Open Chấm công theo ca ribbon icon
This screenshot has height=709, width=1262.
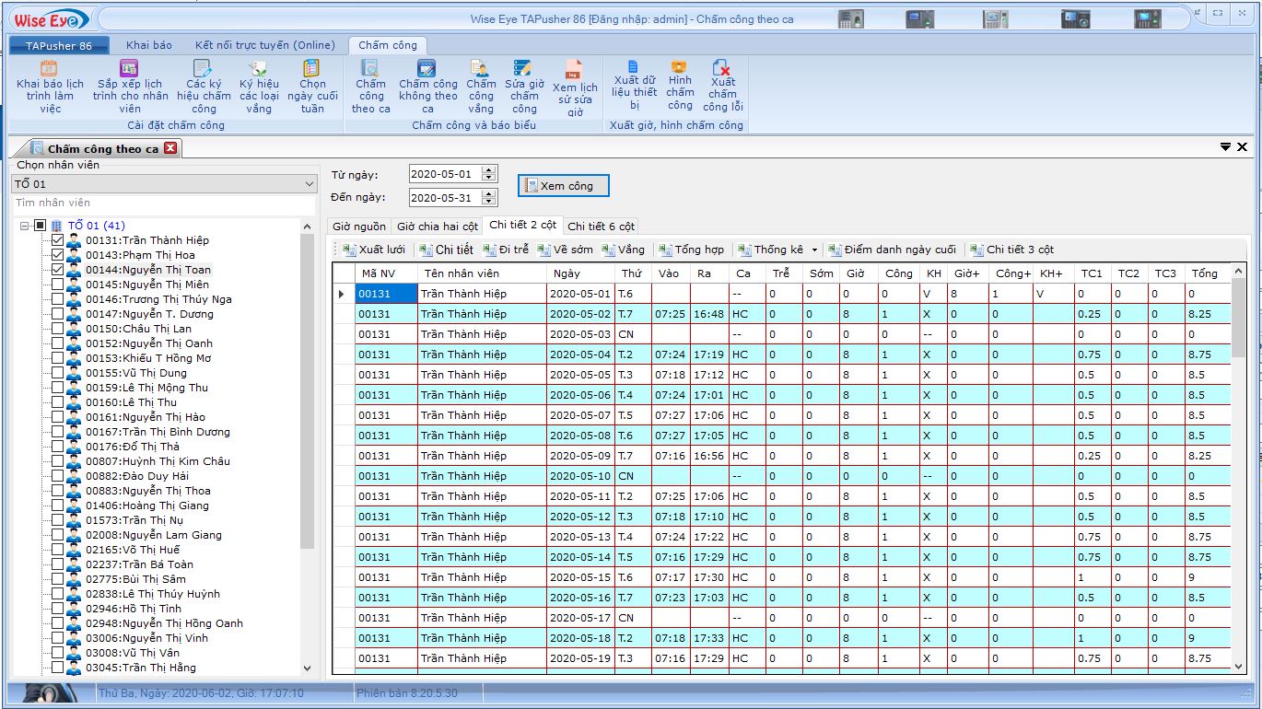click(370, 69)
